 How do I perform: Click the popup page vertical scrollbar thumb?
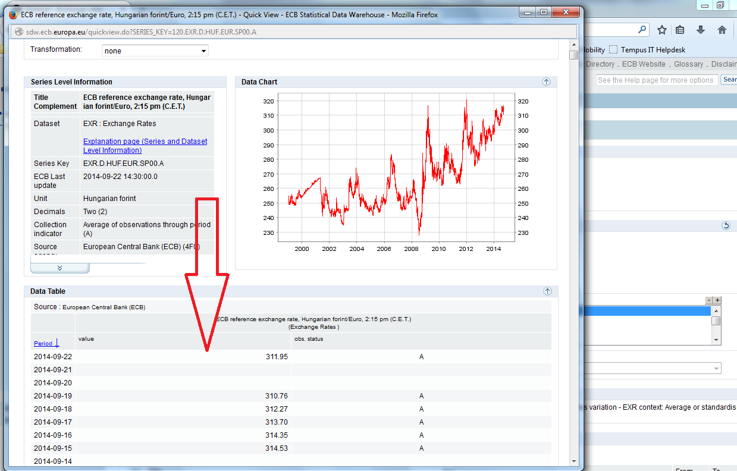coord(573,55)
